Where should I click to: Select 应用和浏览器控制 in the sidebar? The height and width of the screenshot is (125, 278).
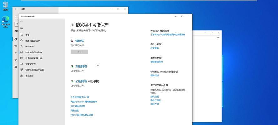33,58
